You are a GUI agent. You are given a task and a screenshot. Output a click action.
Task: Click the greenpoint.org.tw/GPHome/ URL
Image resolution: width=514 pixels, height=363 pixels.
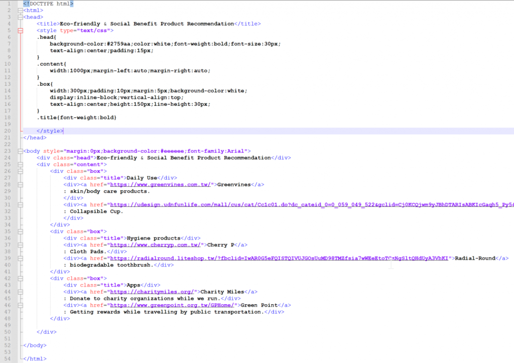click(x=172, y=305)
